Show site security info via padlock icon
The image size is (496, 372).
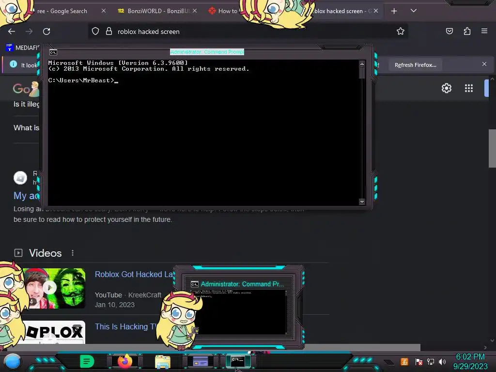point(109,31)
